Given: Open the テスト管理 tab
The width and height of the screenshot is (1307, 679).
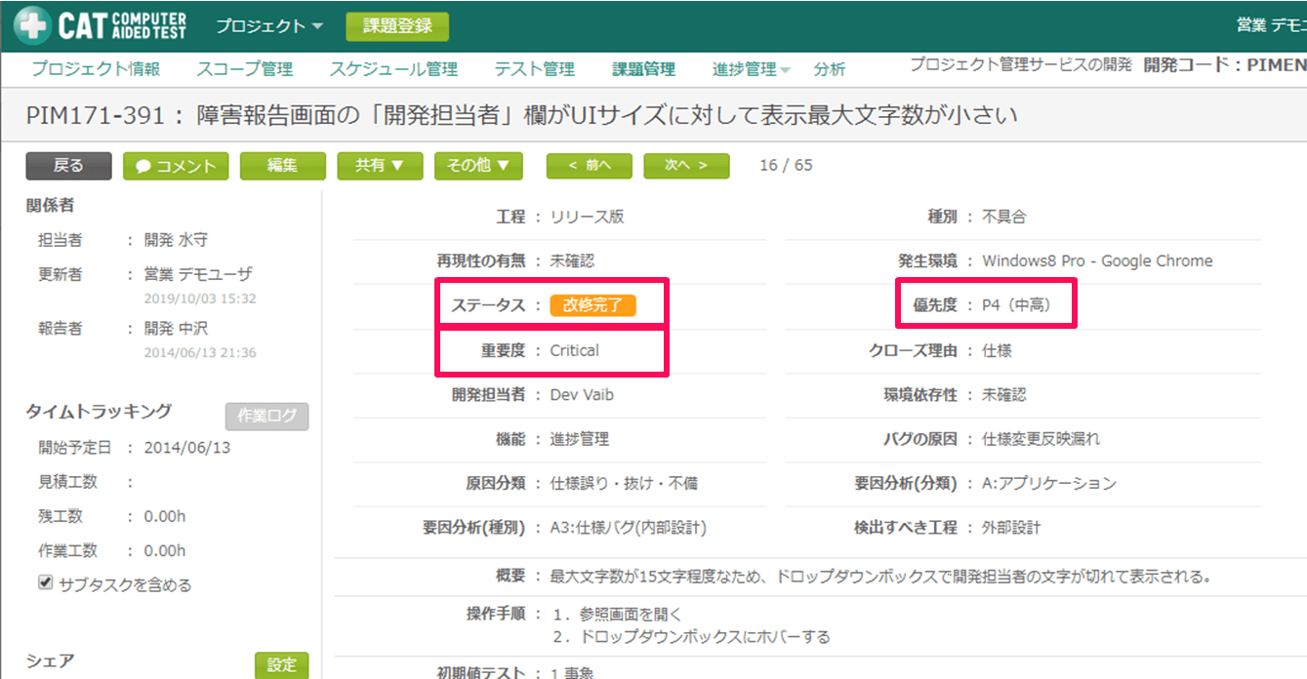Looking at the screenshot, I should tap(534, 69).
